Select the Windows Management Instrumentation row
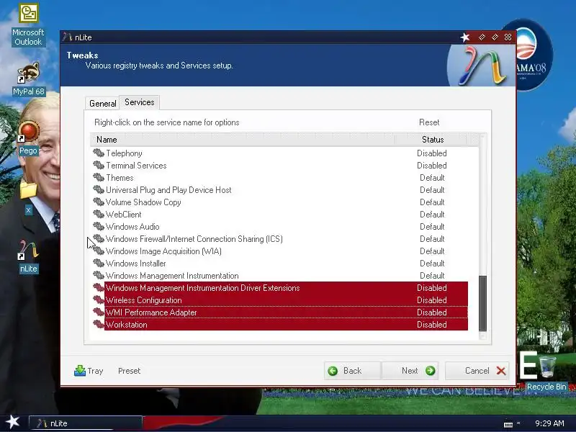 click(x=280, y=275)
